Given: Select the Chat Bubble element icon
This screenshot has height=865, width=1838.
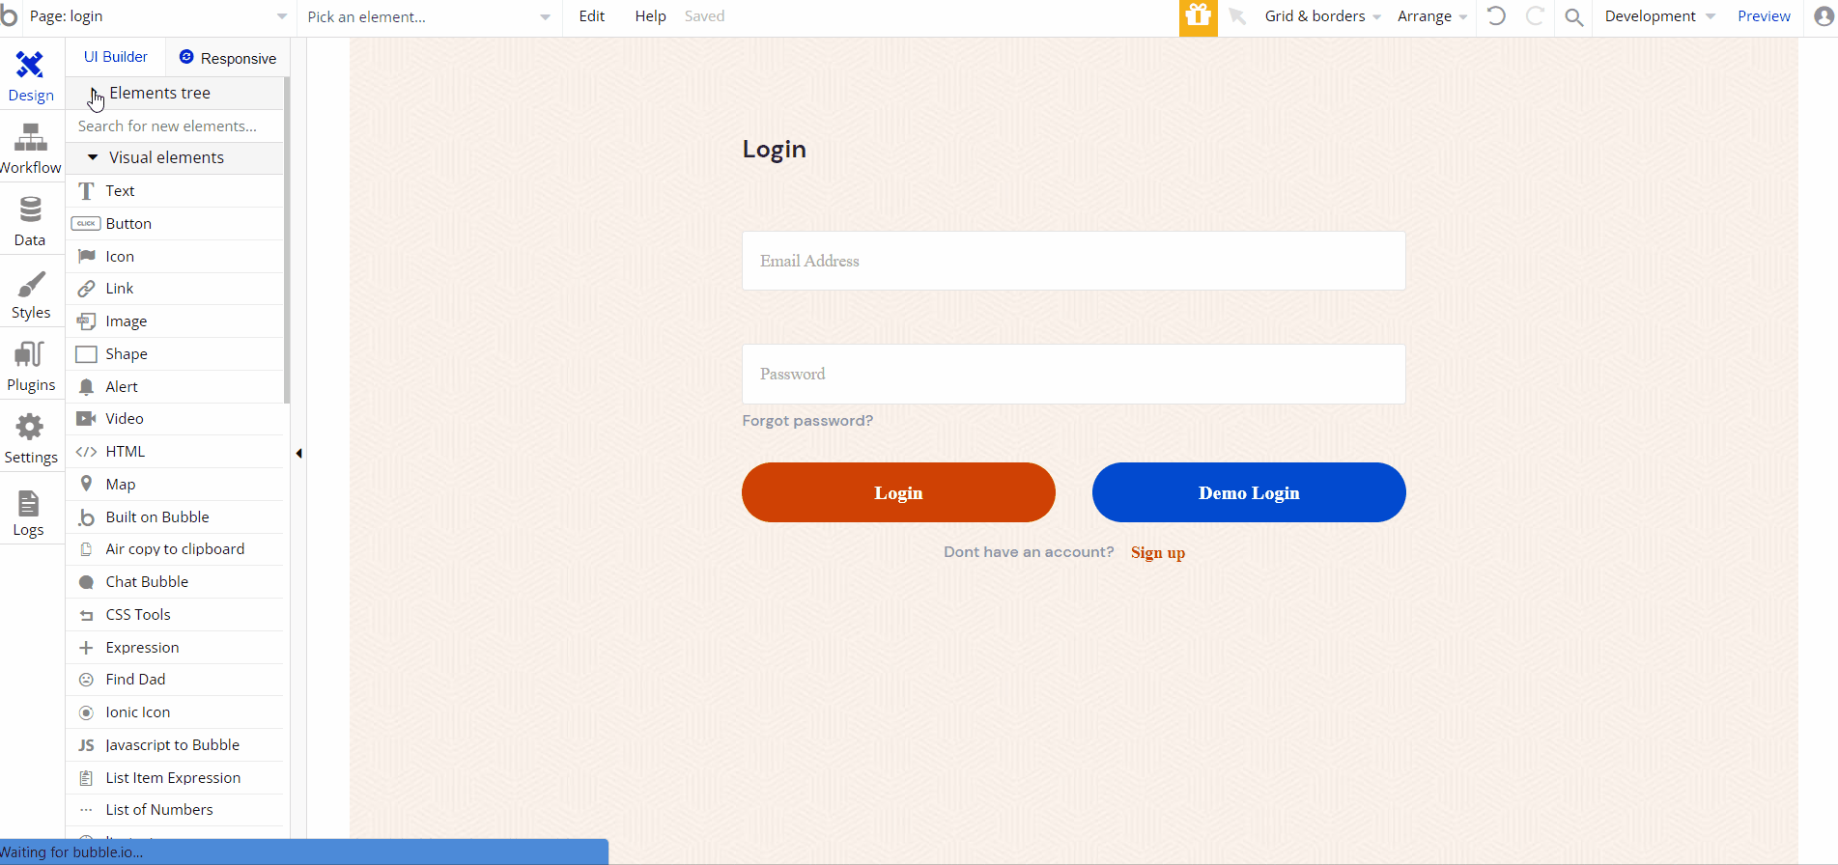Looking at the screenshot, I should [86, 582].
